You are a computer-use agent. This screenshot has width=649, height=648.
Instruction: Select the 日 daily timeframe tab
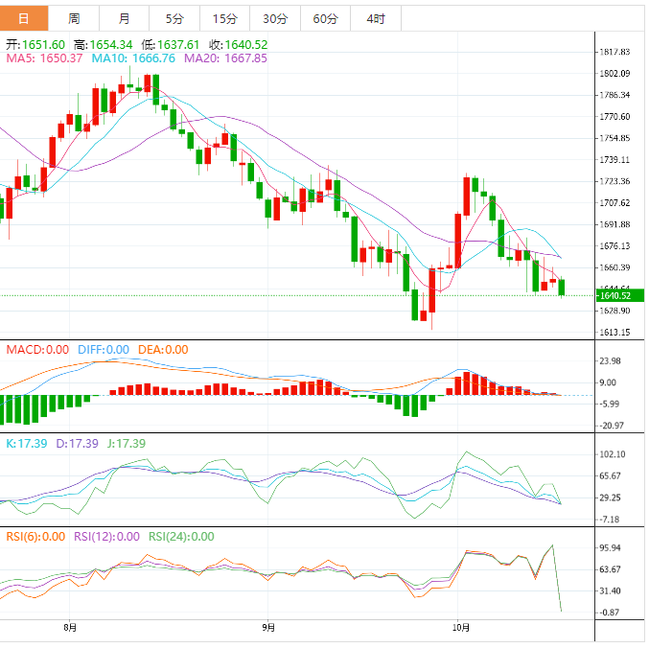[x=24, y=18]
